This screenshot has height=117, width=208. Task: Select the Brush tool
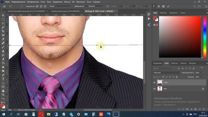3,47
